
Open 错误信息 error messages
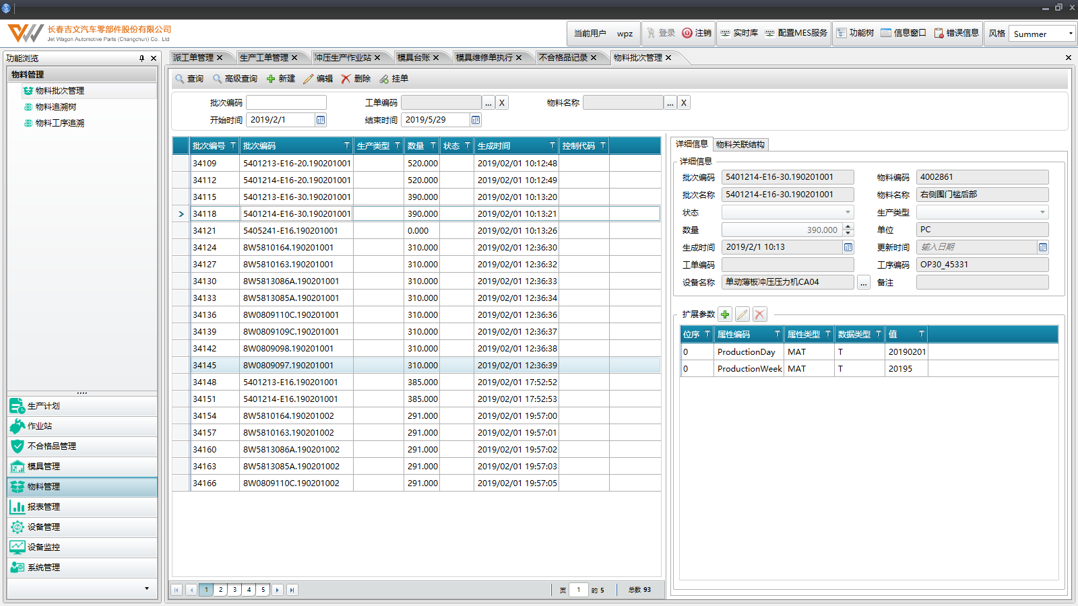956,33
